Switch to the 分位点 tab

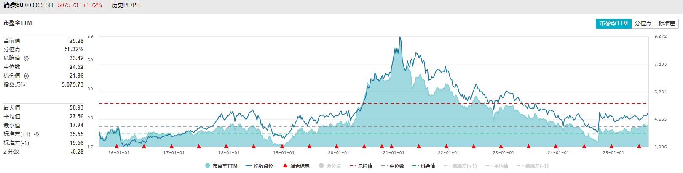point(643,24)
